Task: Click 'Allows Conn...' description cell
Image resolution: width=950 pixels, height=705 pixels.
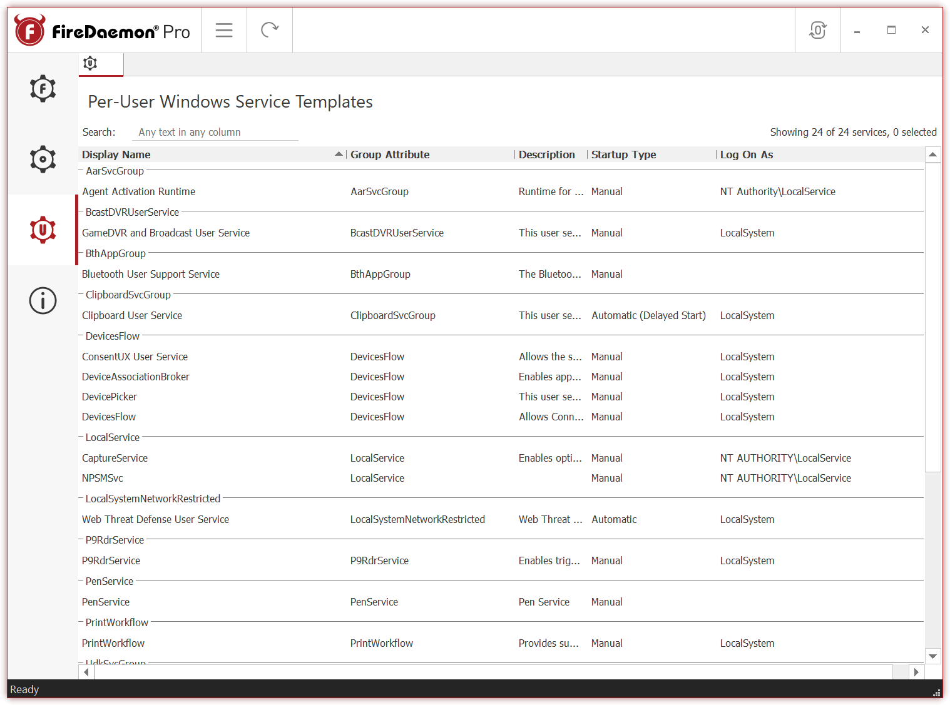Action: tap(551, 417)
